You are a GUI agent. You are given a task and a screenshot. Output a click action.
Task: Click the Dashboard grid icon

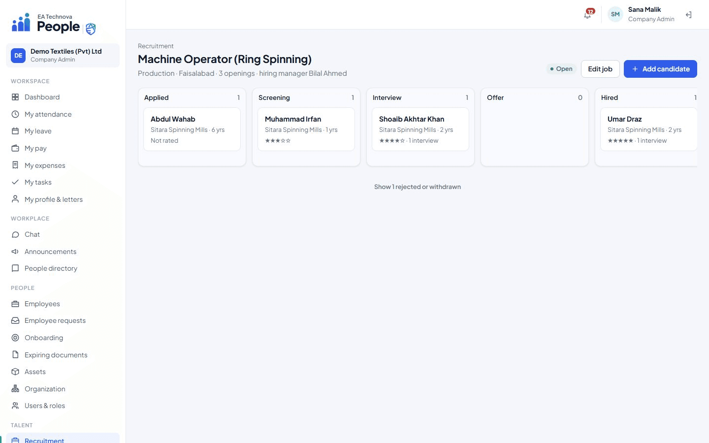15,97
